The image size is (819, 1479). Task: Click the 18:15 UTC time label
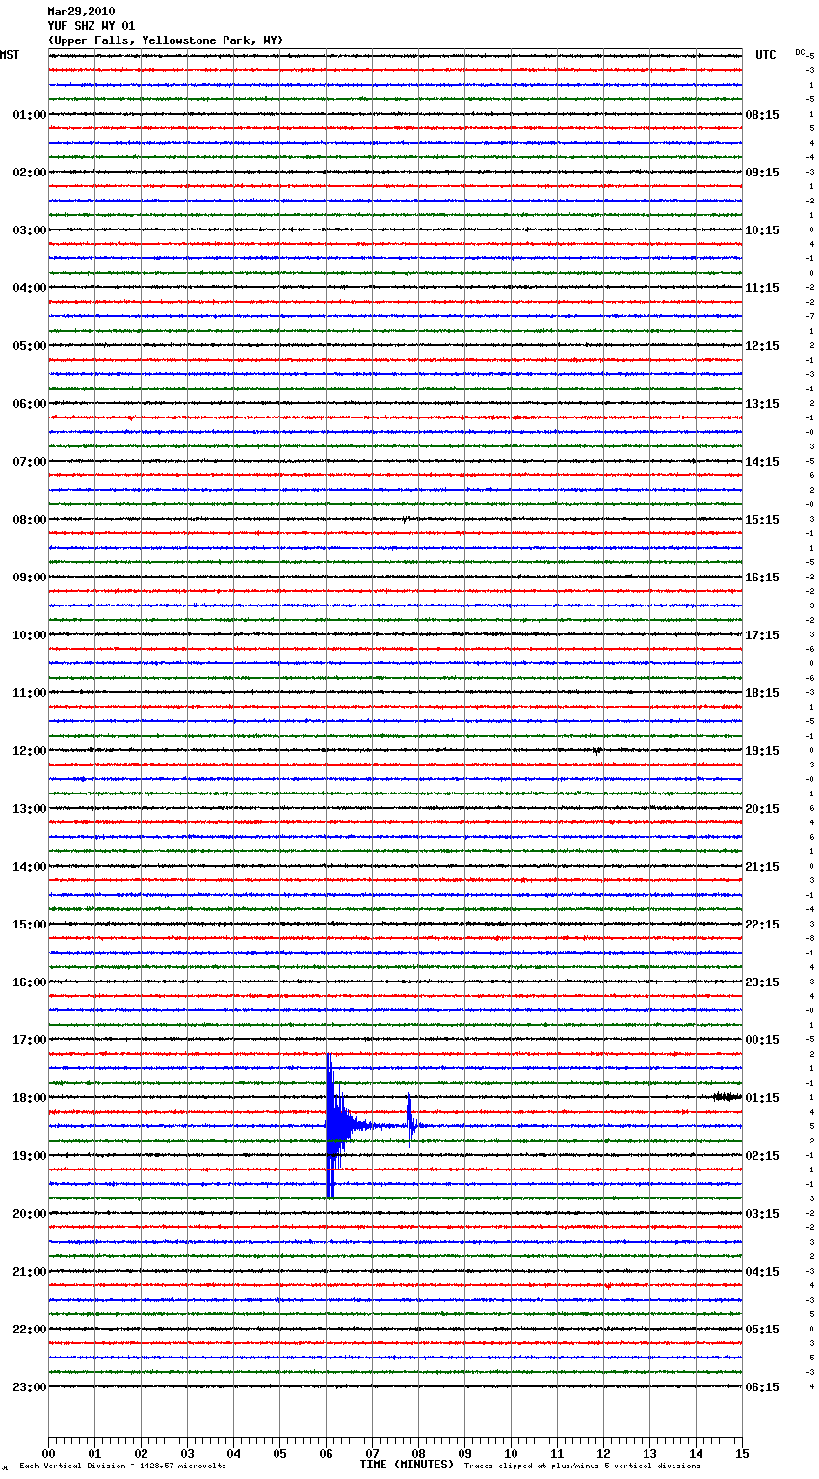point(762,693)
